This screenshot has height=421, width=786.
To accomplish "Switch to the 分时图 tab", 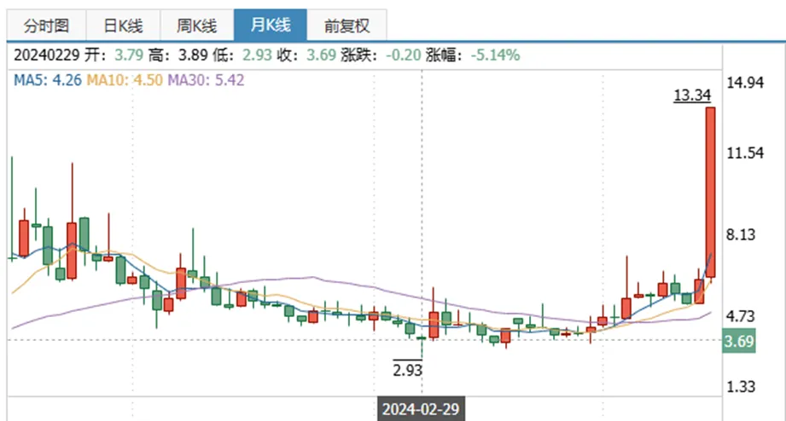I will pyautogui.click(x=46, y=26).
